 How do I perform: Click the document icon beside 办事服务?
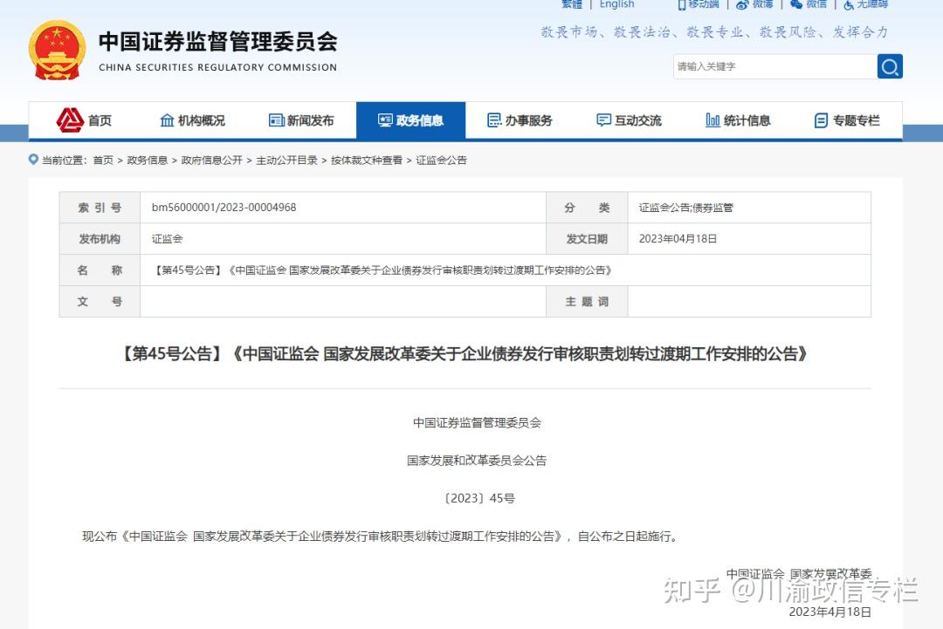tap(494, 120)
